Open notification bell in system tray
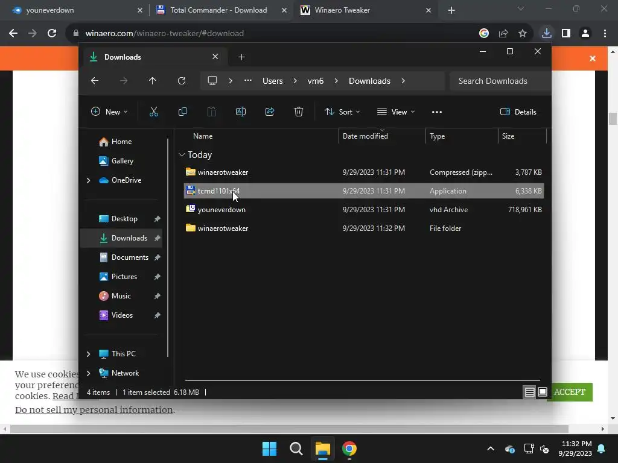Screen dimensions: 618x463 (602, 449)
